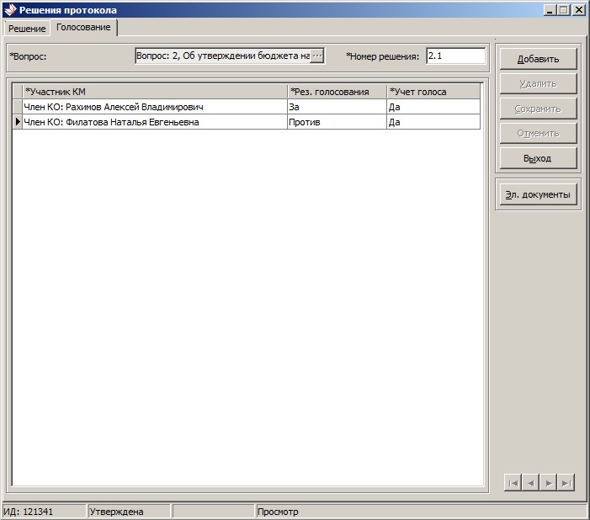
Task: Open the Вопрос lookup ellipsis button
Action: click(x=316, y=56)
